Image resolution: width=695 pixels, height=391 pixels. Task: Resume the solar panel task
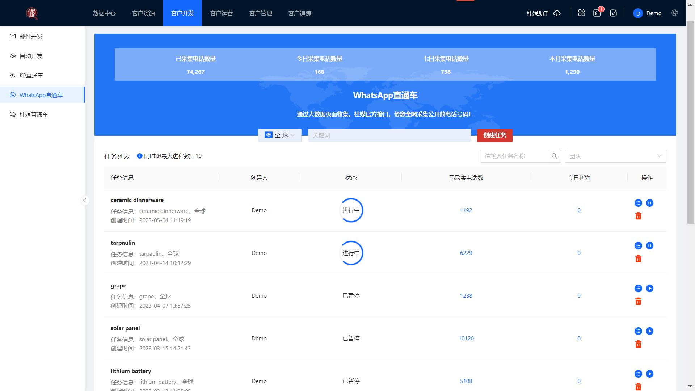coord(650,331)
